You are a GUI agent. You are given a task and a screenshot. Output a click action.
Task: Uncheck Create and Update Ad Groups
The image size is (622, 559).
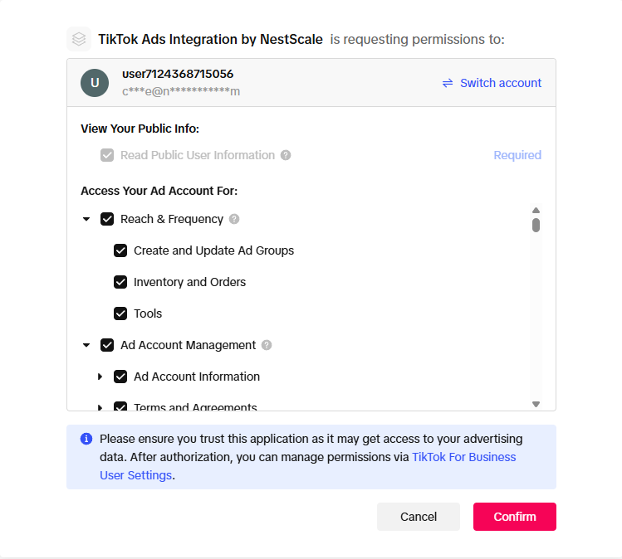coord(120,250)
